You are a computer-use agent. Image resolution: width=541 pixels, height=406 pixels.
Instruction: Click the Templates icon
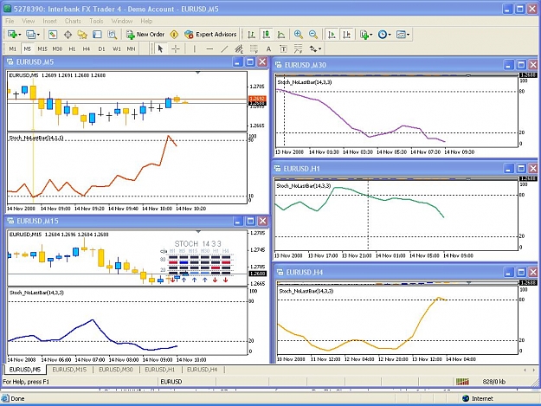click(x=401, y=34)
